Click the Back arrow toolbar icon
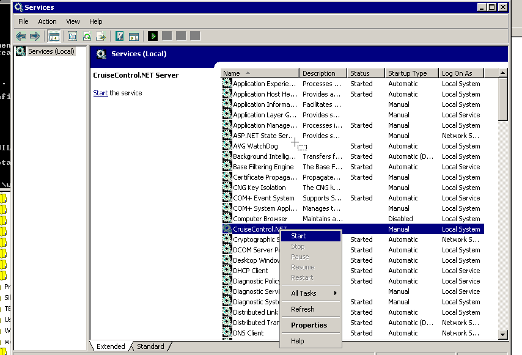This screenshot has height=355, width=522. pos(21,36)
